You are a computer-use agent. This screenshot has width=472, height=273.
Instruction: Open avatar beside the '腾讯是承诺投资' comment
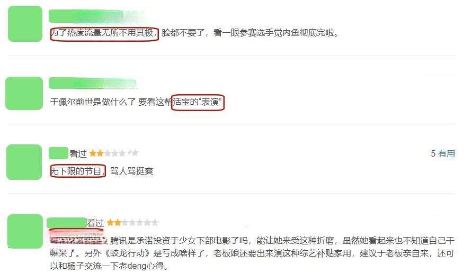(25, 231)
